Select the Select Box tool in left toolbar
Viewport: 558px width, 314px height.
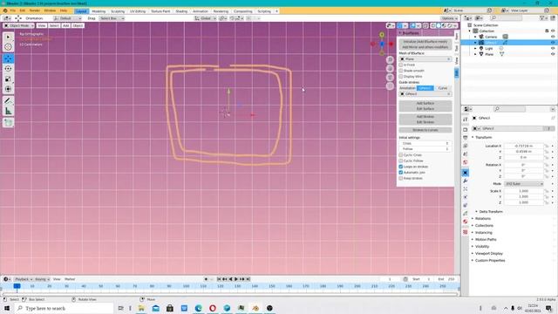[8, 38]
